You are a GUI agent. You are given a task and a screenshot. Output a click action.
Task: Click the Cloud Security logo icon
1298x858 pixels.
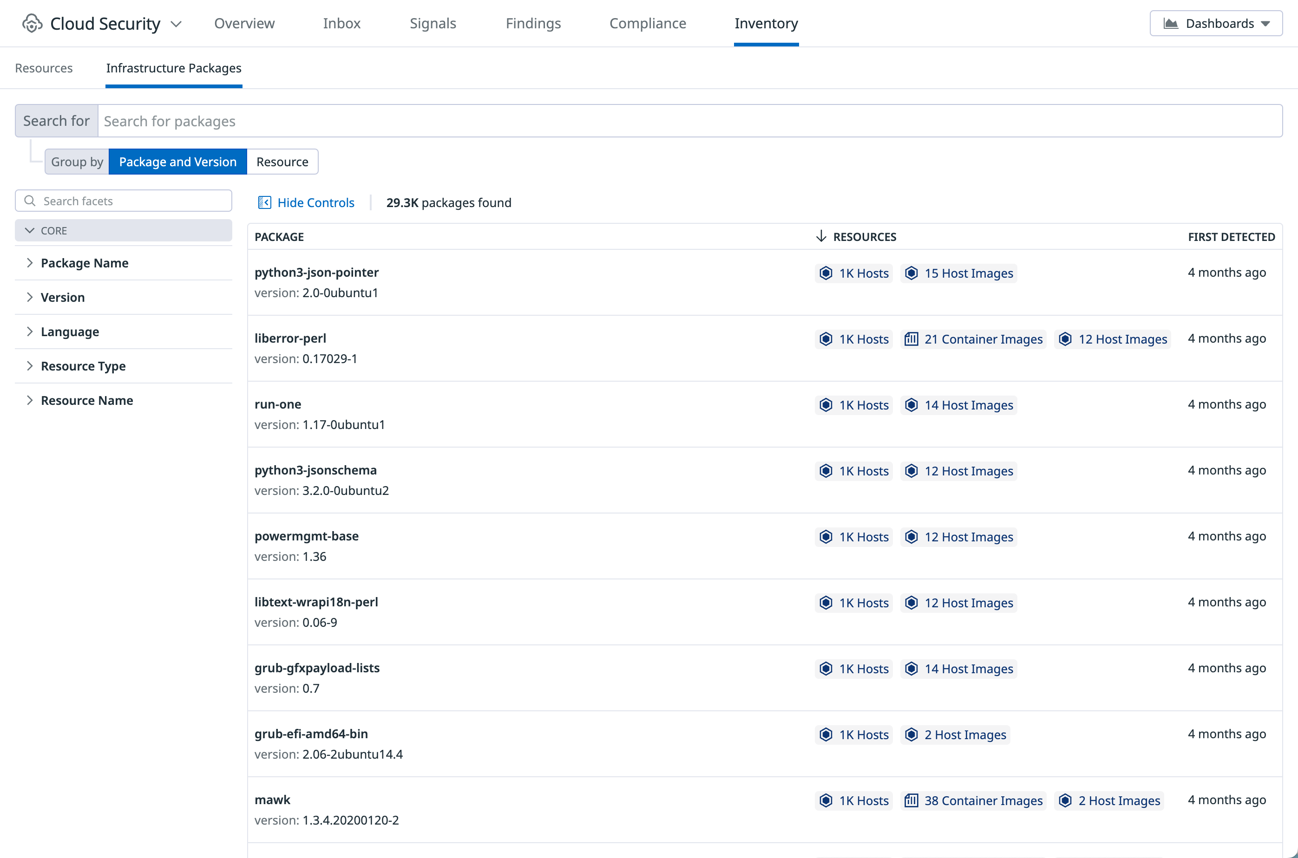point(33,24)
